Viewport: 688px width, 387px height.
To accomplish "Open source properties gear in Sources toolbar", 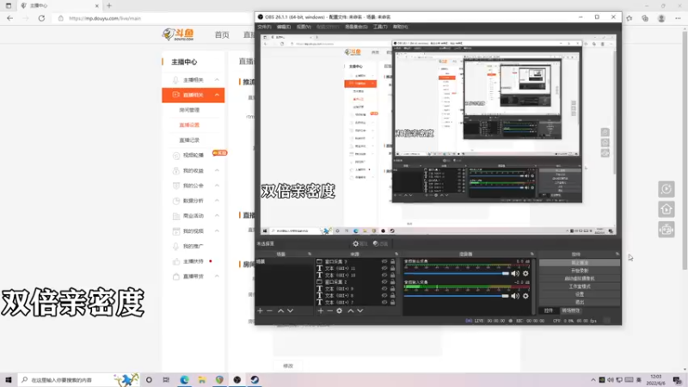I will point(339,310).
